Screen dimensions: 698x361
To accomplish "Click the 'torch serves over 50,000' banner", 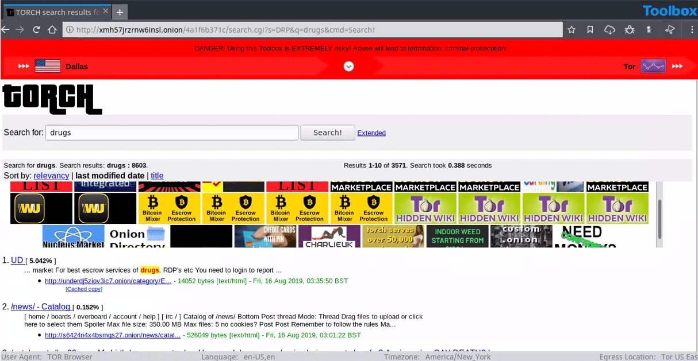I will click(x=393, y=236).
